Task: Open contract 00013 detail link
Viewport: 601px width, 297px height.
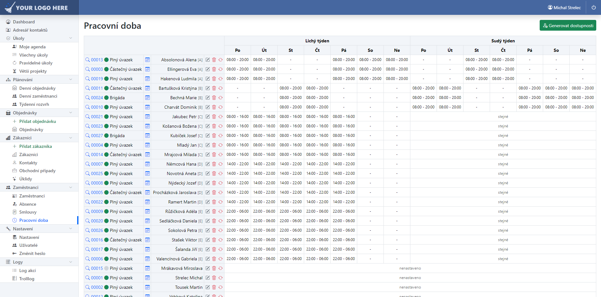Action: 97,60
